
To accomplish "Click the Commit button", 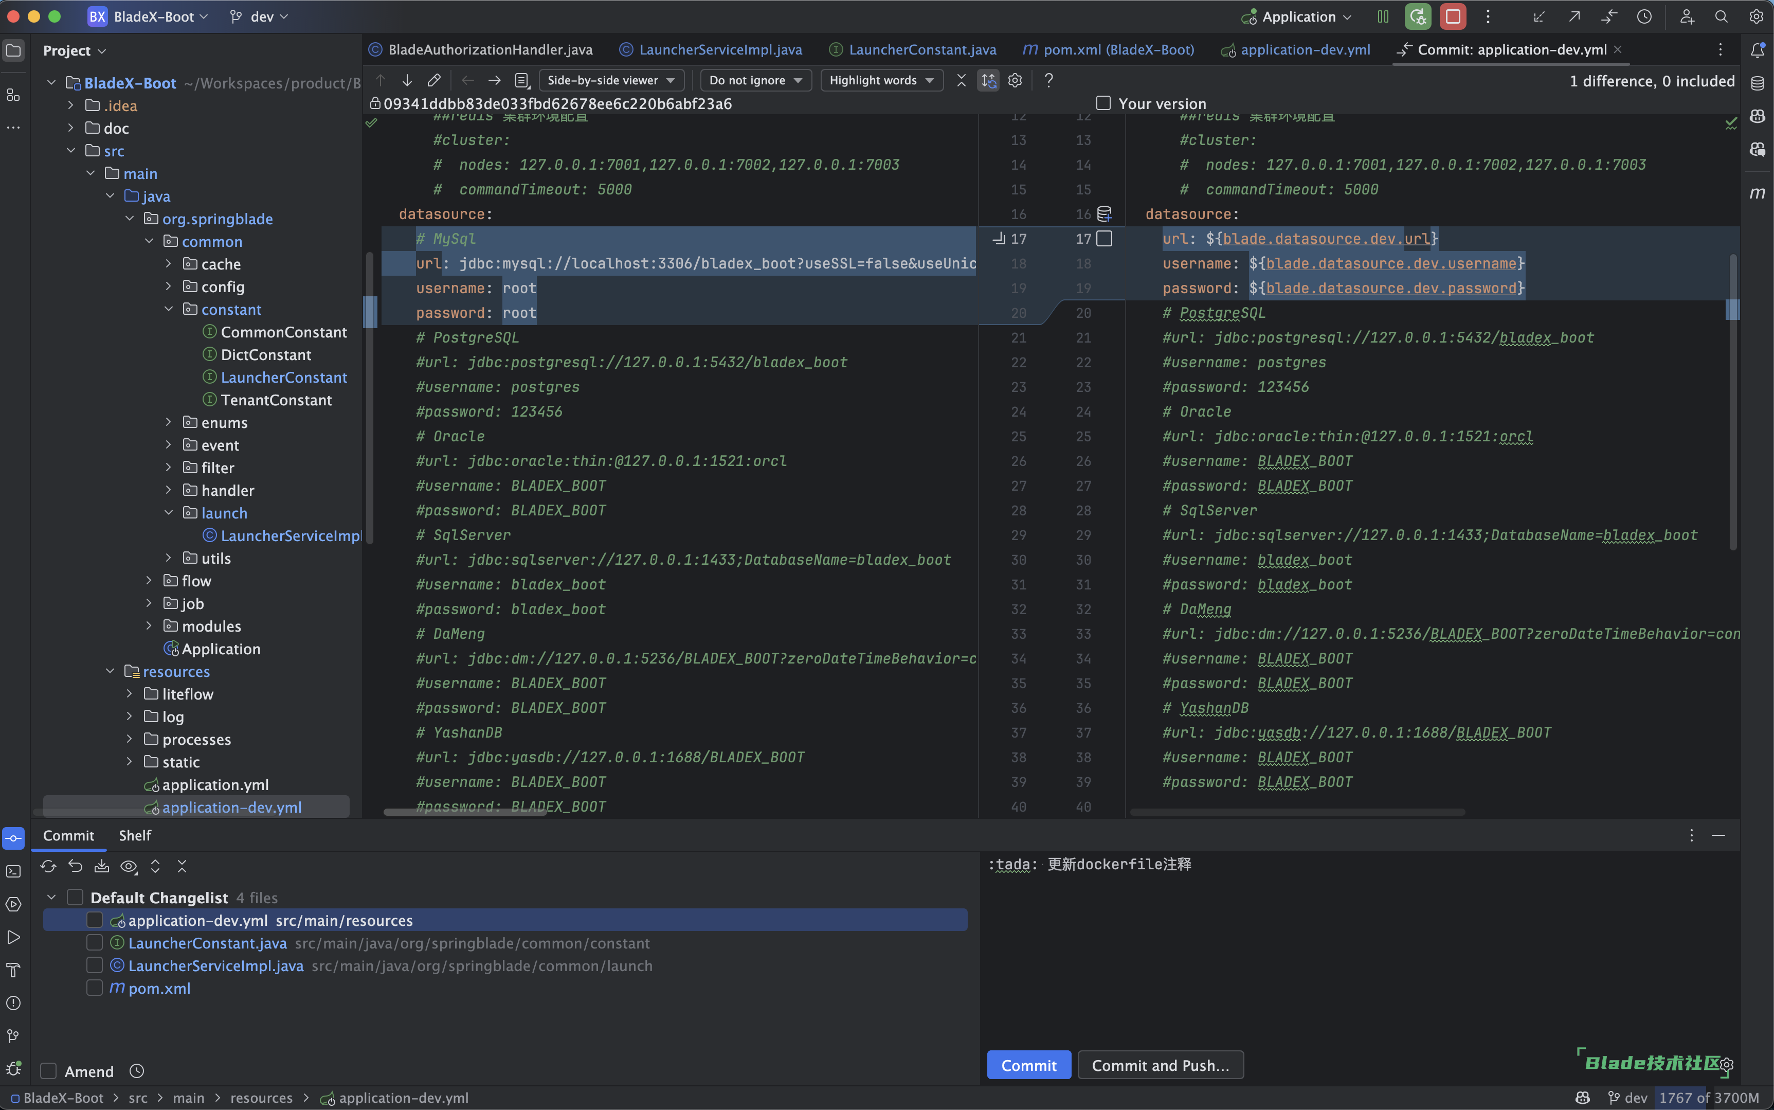I will pyautogui.click(x=1028, y=1065).
